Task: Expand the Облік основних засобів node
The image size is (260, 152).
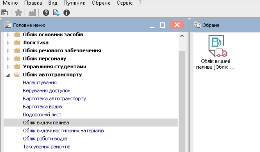Action: [x=8, y=35]
